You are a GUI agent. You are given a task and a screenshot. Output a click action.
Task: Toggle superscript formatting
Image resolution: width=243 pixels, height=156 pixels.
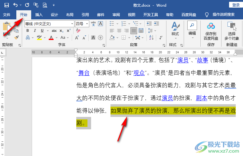tap(69, 31)
